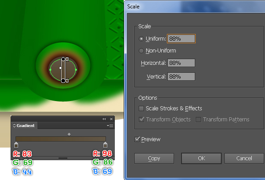Switch to the Gradient tab
Screen dimensions: 265x180
24,125
